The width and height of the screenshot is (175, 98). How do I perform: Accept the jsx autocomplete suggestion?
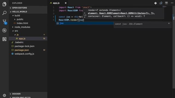click(85, 23)
